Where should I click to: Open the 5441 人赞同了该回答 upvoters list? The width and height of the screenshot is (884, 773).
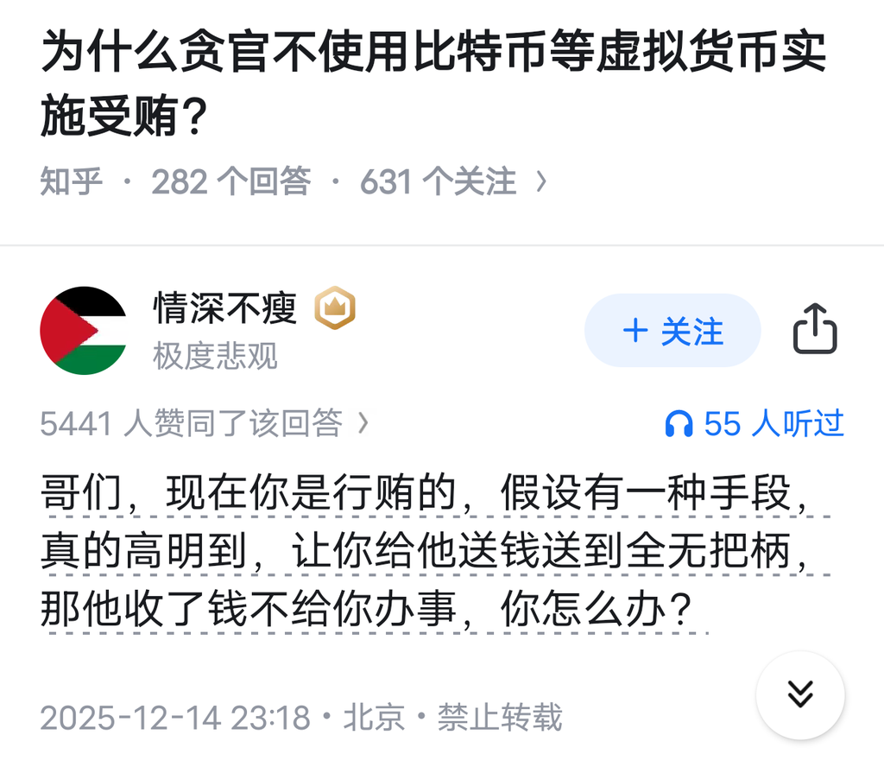point(192,423)
